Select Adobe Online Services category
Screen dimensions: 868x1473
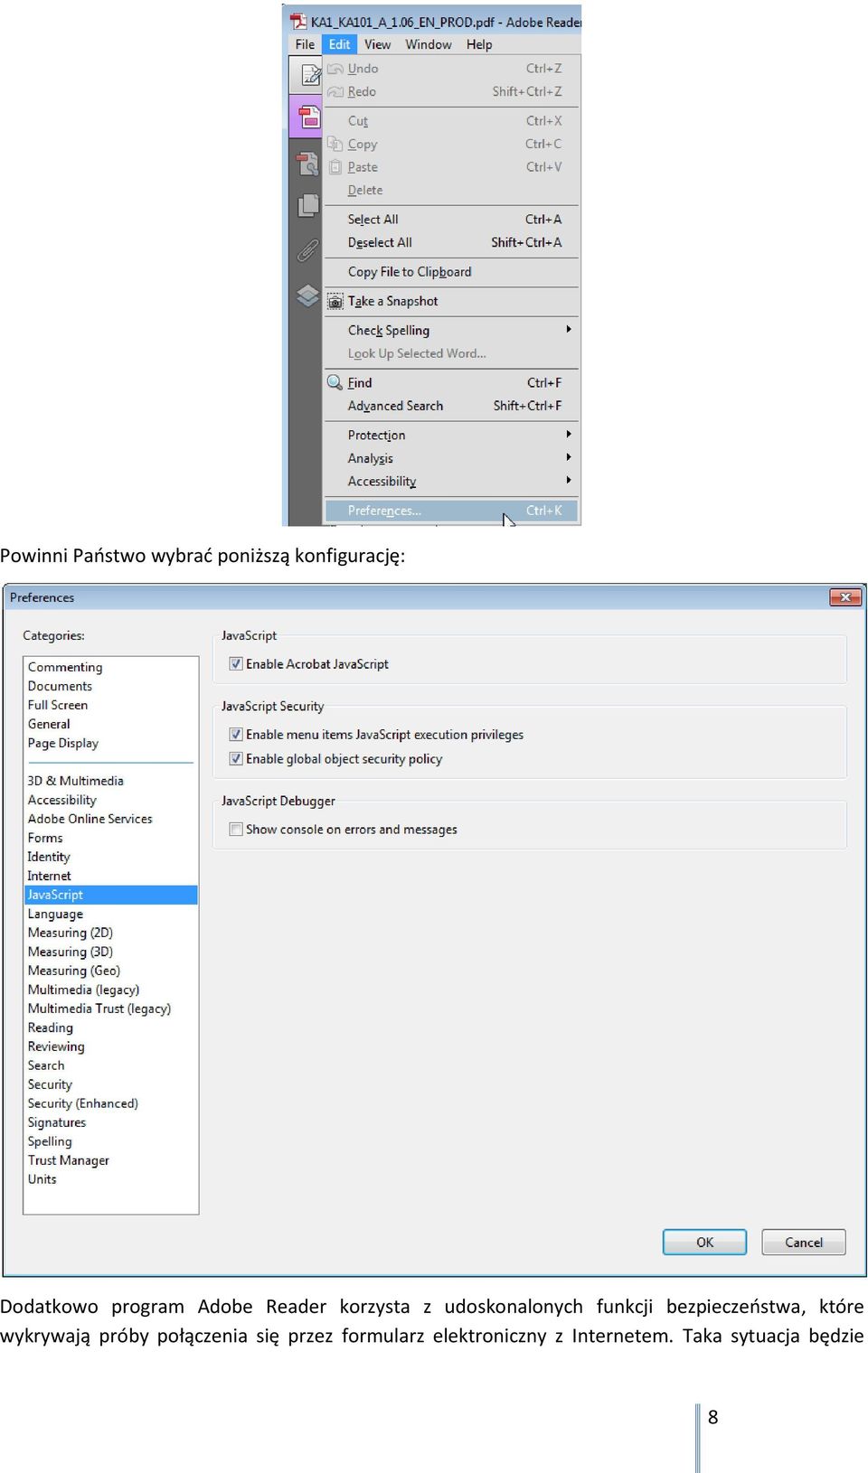[x=90, y=819]
